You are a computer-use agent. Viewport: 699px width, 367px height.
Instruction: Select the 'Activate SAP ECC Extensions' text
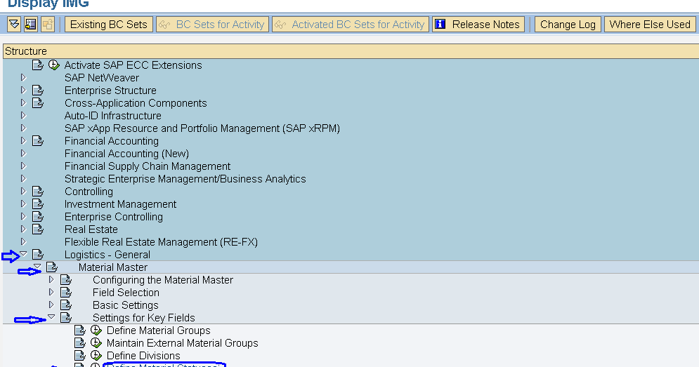tap(133, 65)
